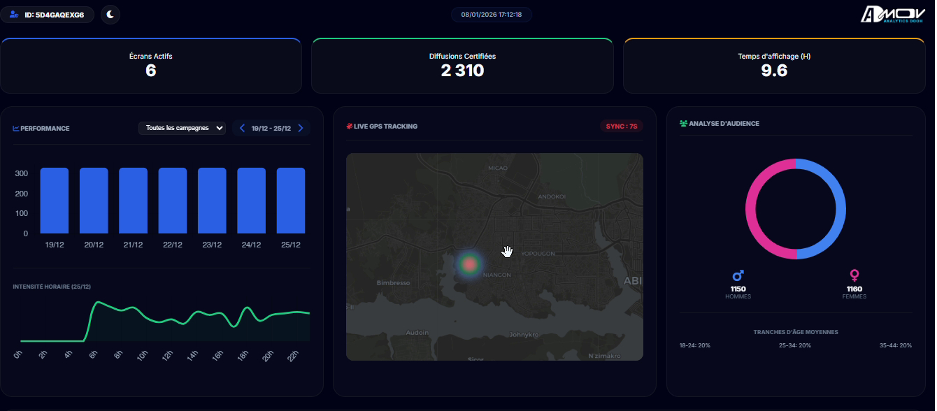Screen dimensions: 937x411
Task: Open the Écrans Actifs stat card
Action: coord(151,66)
